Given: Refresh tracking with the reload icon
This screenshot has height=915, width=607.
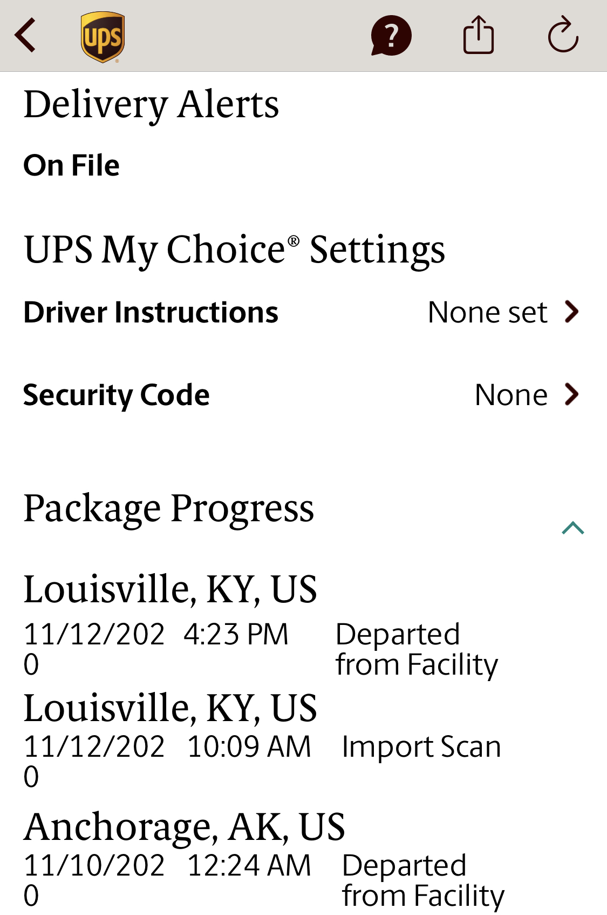Looking at the screenshot, I should [x=563, y=36].
